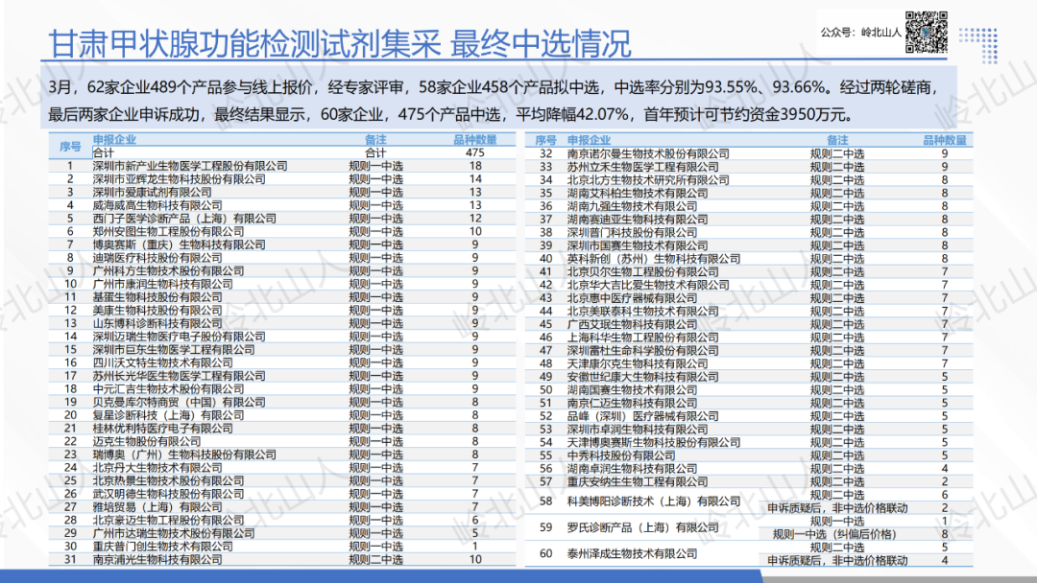Select 桂林优利特医疗电子有限公司
This screenshot has height=583, width=1037.
162,429
